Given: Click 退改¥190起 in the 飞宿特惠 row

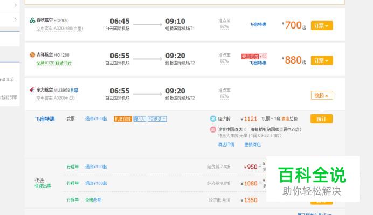Looking at the screenshot, I should 96,119.
